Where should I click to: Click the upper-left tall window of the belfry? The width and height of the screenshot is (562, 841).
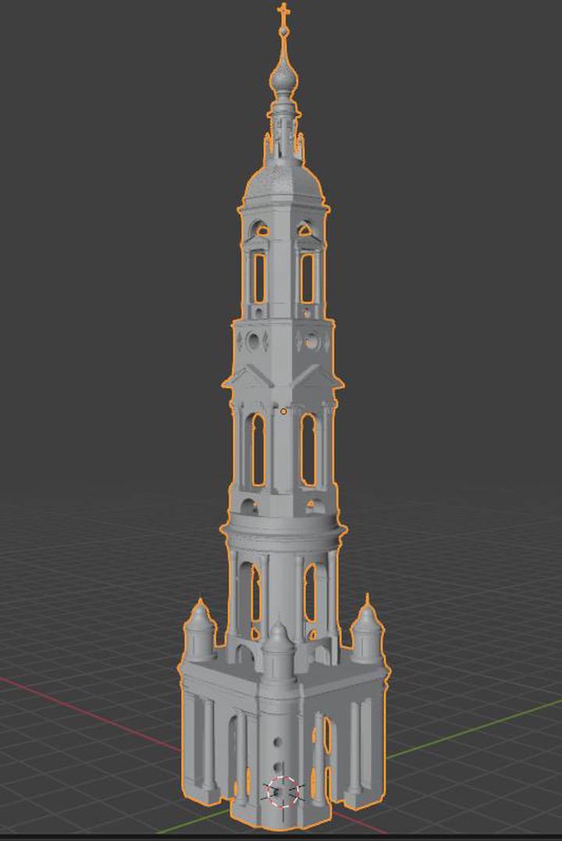tap(260, 278)
